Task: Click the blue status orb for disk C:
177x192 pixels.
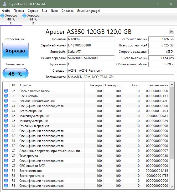Action: [x=2, y=15]
